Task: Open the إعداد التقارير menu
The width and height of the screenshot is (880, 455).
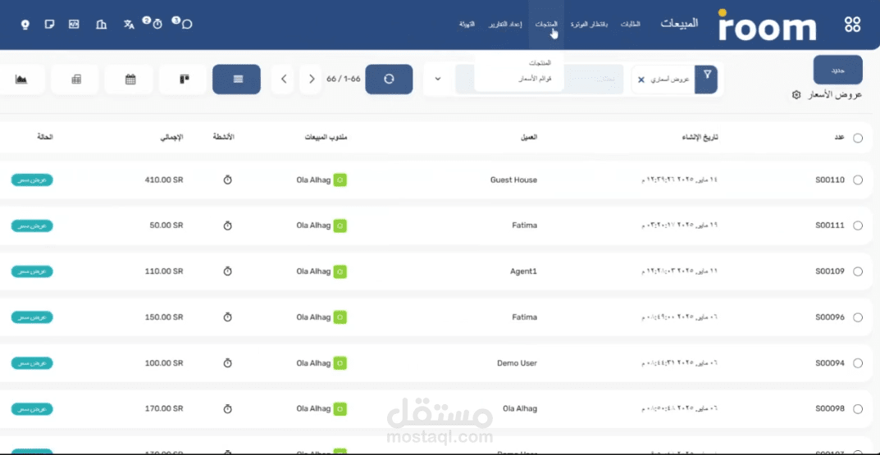Action: (506, 24)
